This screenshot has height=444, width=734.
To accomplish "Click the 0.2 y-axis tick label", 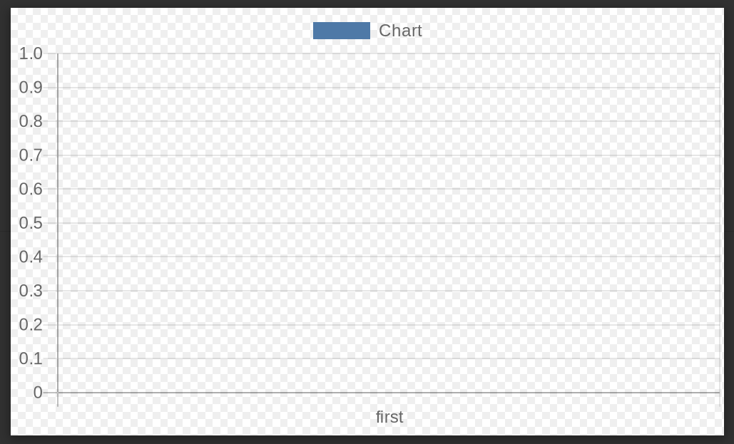I will pos(31,324).
